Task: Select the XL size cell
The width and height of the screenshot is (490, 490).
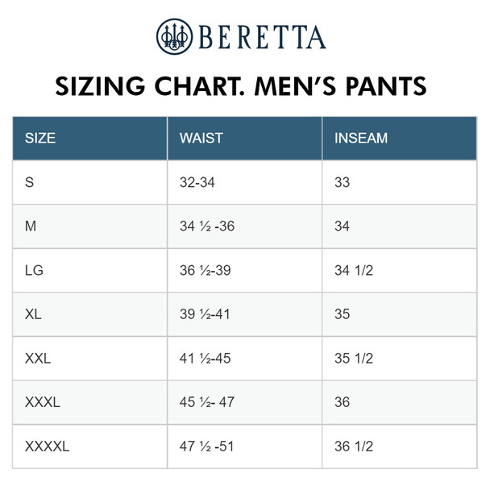Action: tap(33, 314)
